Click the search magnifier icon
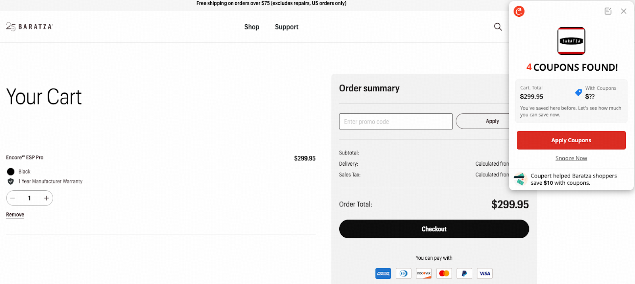This screenshot has width=635, height=284. 498,27
